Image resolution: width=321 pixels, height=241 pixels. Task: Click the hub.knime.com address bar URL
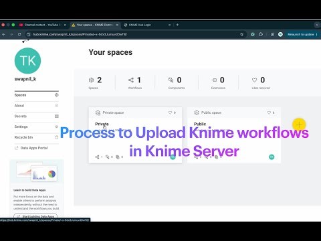[x=80, y=34]
